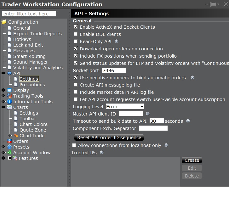Screen dimensions: 229x214
Task: Click the Component Exch. Separator field
Action: tap(153, 128)
